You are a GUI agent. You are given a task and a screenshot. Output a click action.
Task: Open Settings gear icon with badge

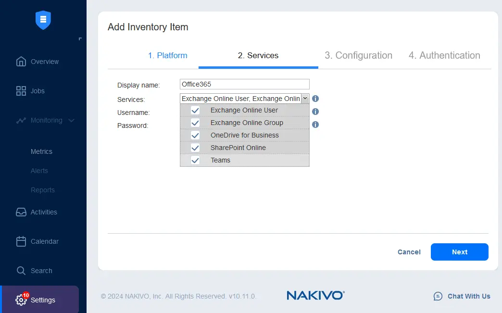pyautogui.click(x=22, y=299)
